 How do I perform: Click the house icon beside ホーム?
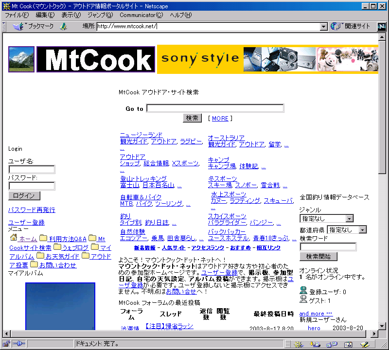[14, 237]
